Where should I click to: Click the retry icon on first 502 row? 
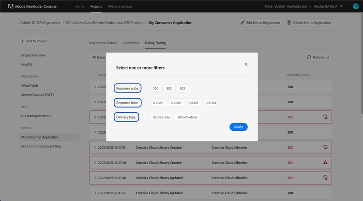tap(325, 117)
